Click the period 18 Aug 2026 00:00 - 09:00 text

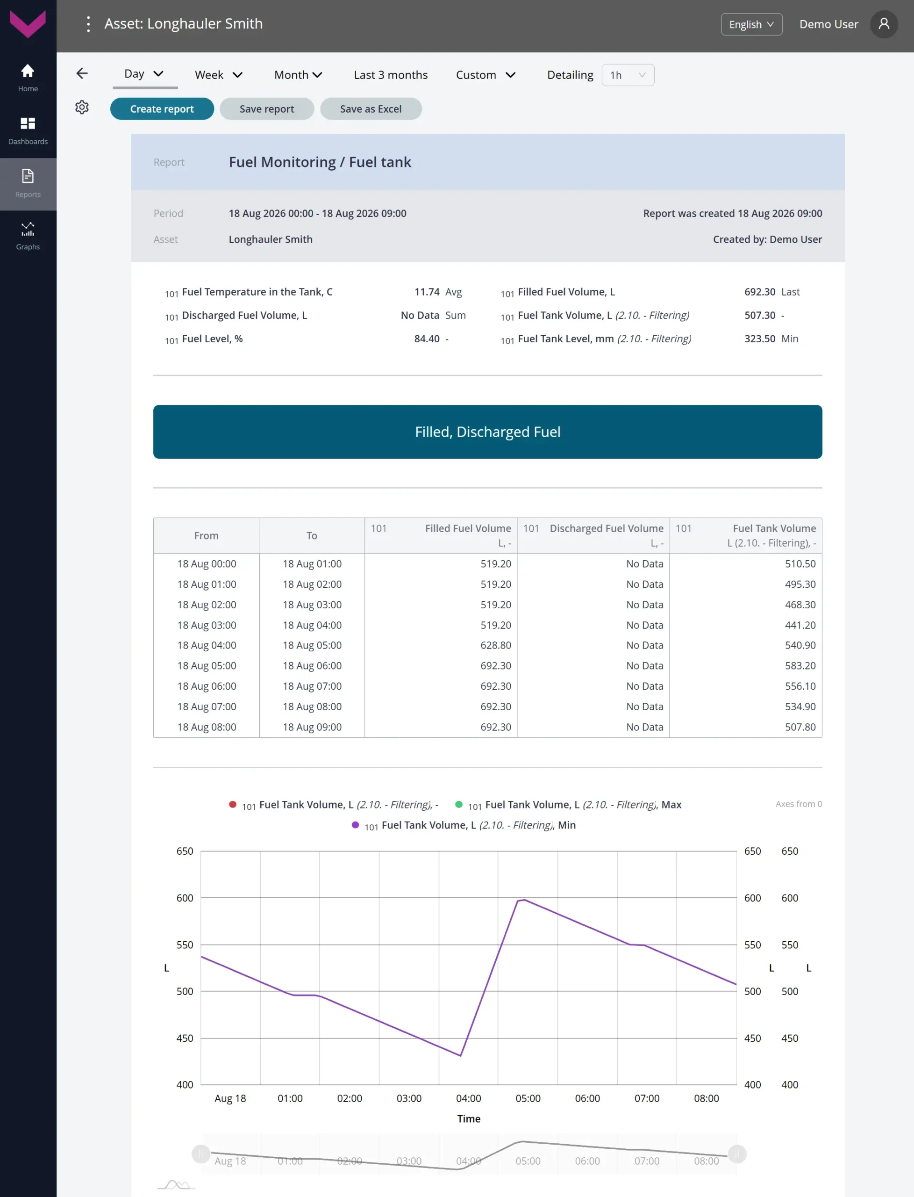[317, 213]
